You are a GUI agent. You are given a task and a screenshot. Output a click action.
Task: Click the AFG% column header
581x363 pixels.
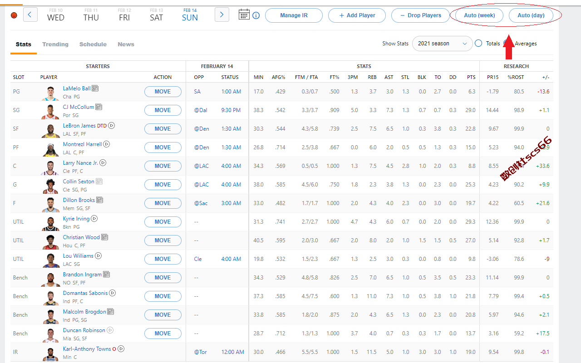tap(278, 78)
